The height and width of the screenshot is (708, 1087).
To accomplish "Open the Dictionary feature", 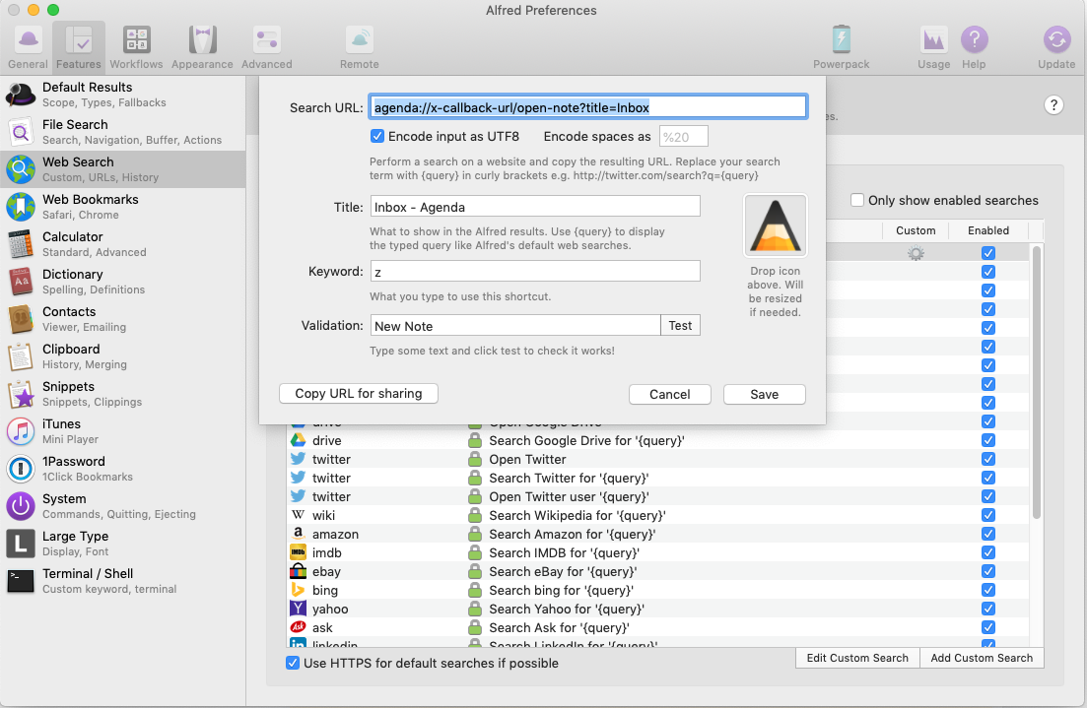I will point(123,282).
